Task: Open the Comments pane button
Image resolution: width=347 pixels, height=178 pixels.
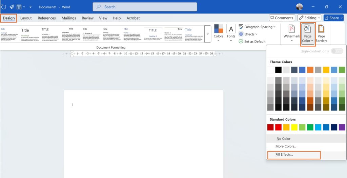Action: (x=282, y=18)
